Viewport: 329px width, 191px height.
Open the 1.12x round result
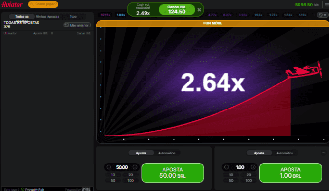303,15
